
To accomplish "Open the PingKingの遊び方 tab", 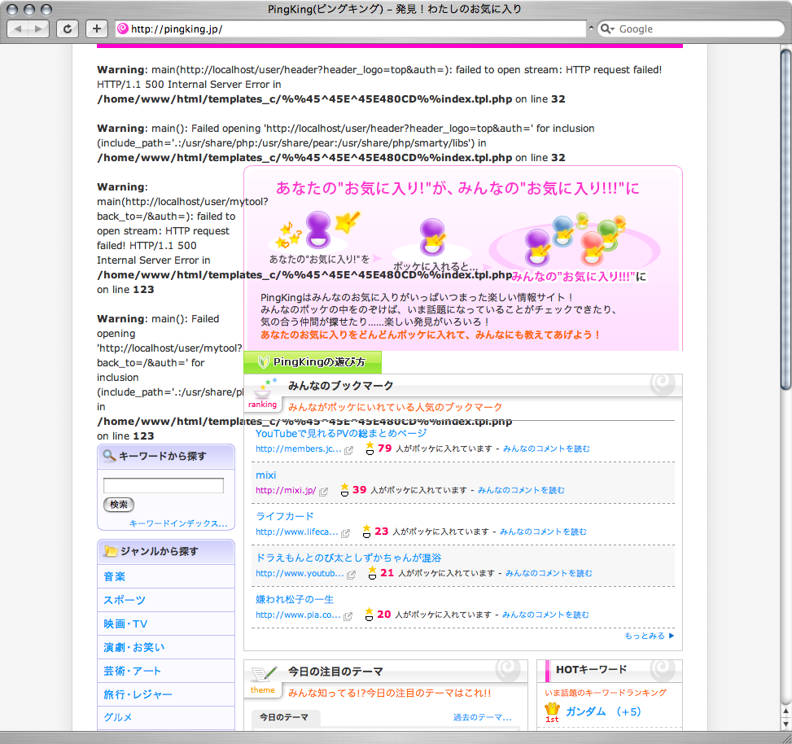I will coord(313,362).
